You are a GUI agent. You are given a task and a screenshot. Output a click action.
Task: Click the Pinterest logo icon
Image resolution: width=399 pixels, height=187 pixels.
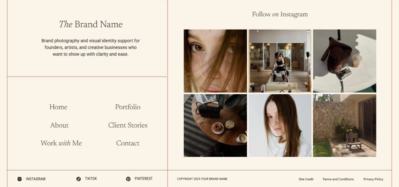click(x=128, y=179)
